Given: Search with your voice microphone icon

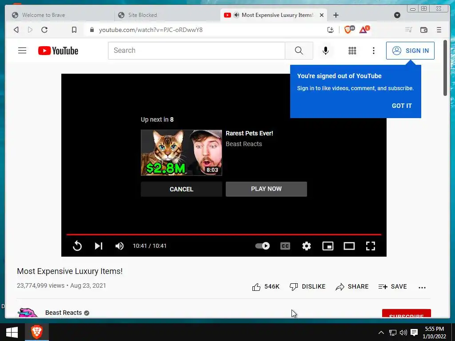Looking at the screenshot, I should 326,51.
